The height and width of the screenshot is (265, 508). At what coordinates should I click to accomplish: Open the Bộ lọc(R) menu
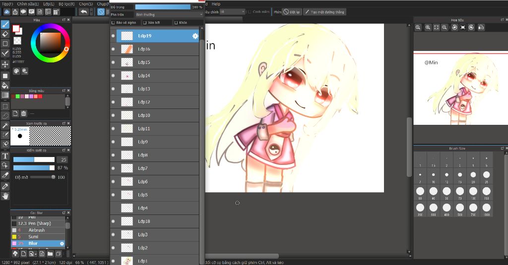pos(67,4)
